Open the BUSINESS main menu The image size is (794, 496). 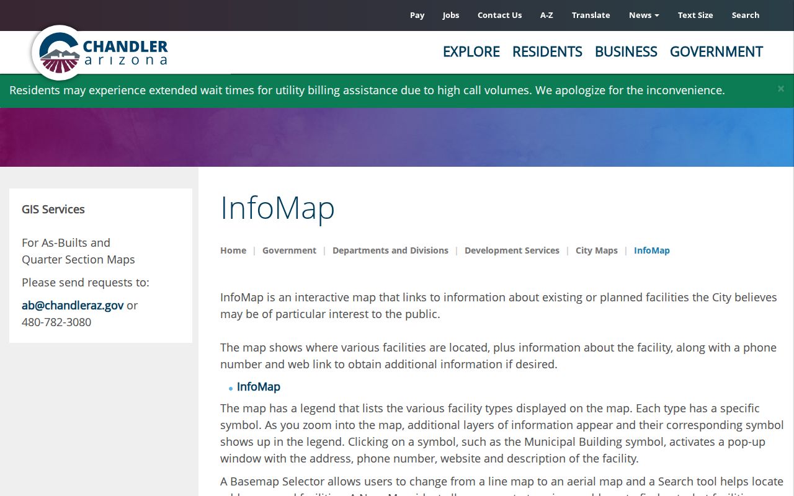click(x=626, y=51)
